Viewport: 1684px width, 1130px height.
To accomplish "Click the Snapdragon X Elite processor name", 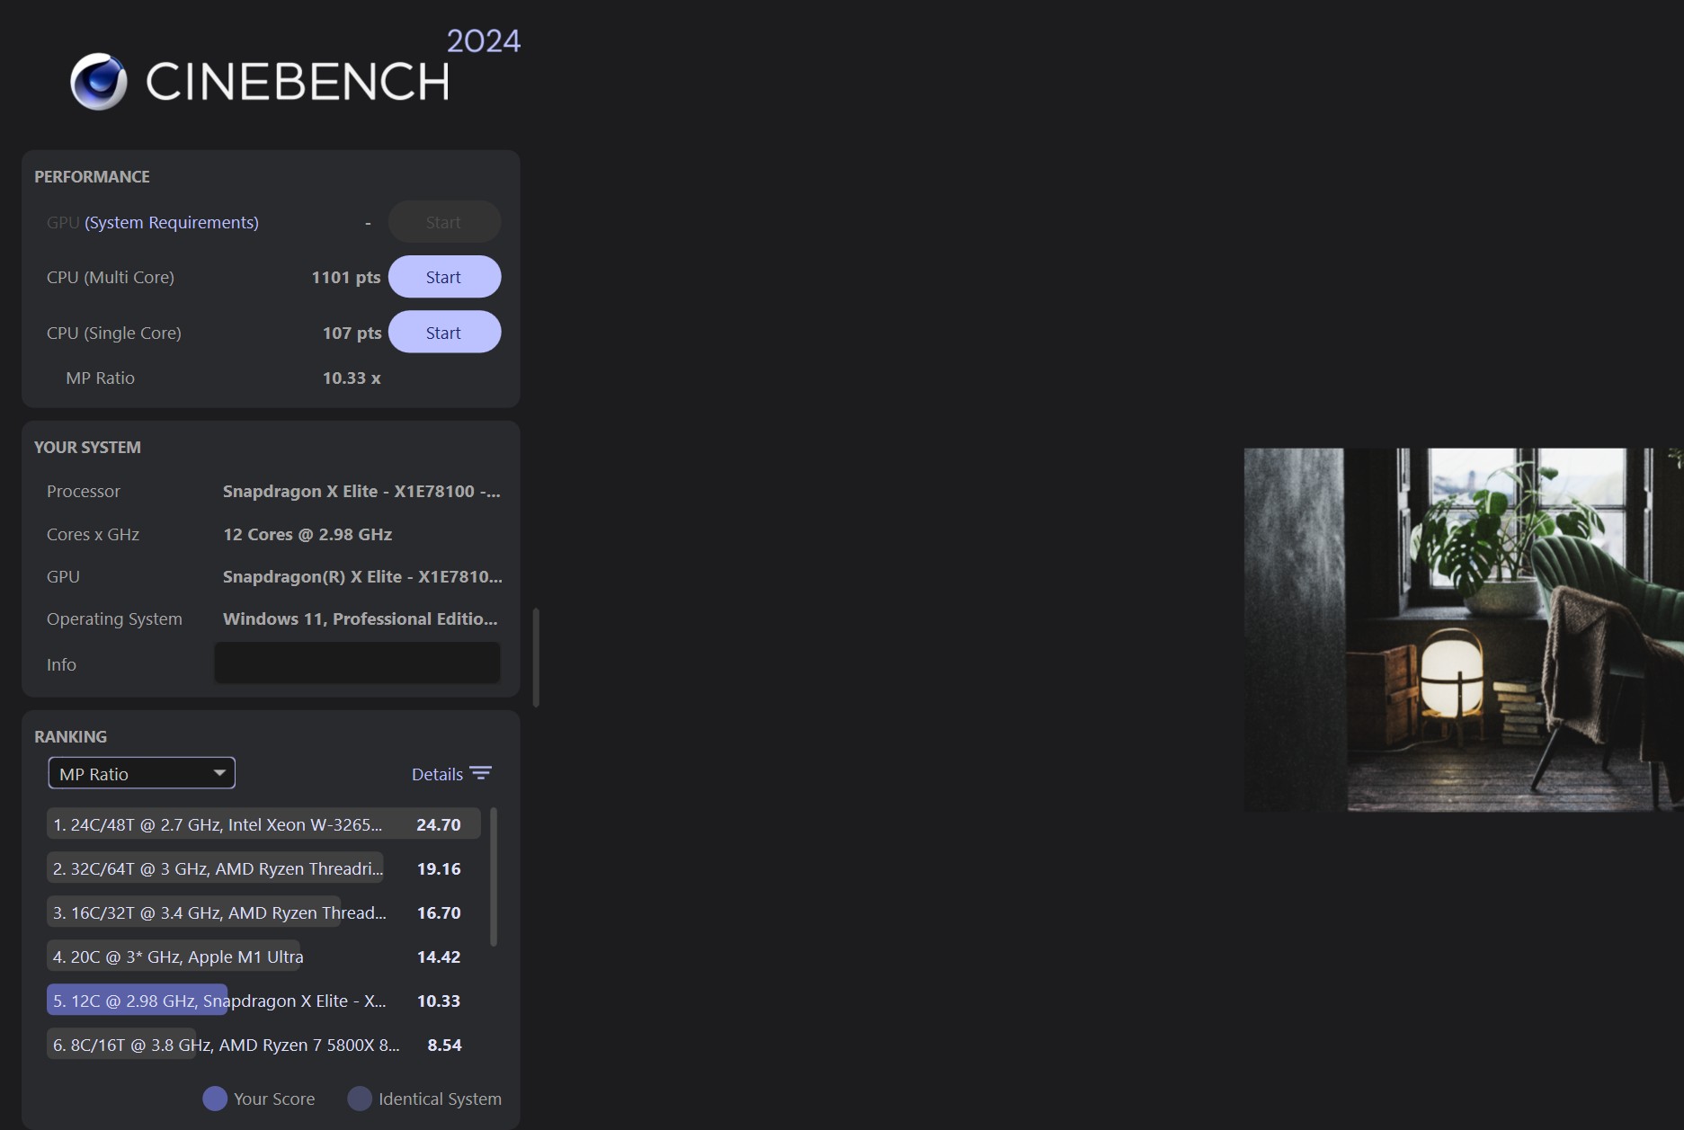I will [x=361, y=491].
